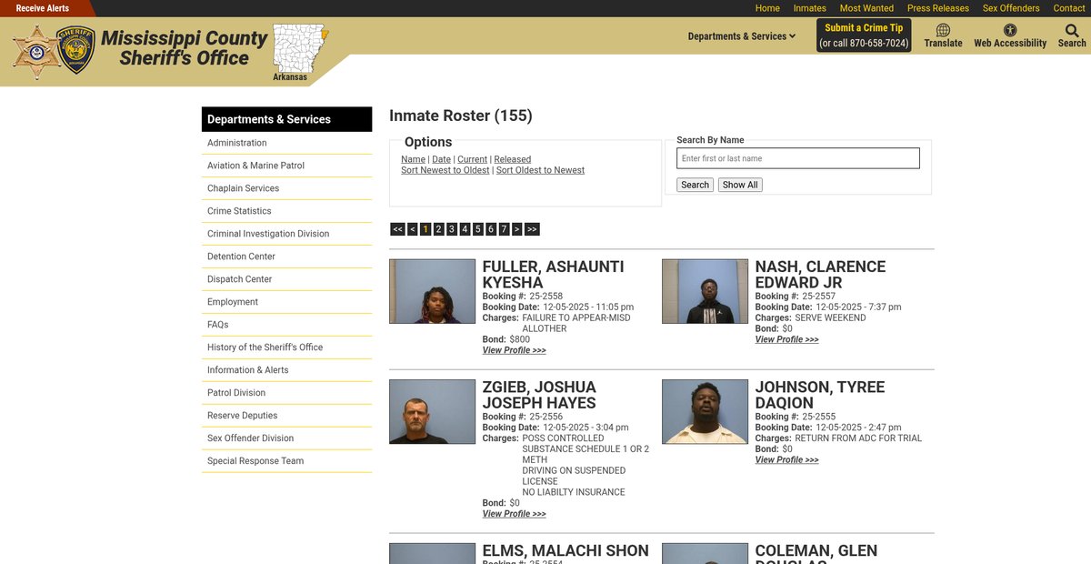Open Tyree Johnson's mugshot thumbnail
This screenshot has height=564, width=1091.
coord(705,411)
